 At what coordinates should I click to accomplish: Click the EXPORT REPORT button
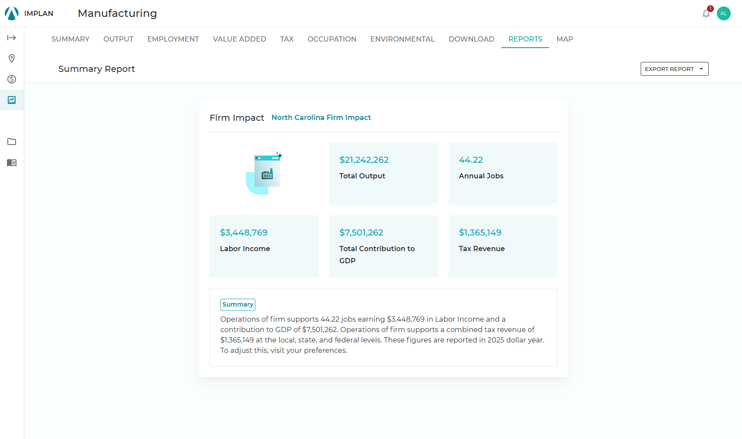pos(669,69)
